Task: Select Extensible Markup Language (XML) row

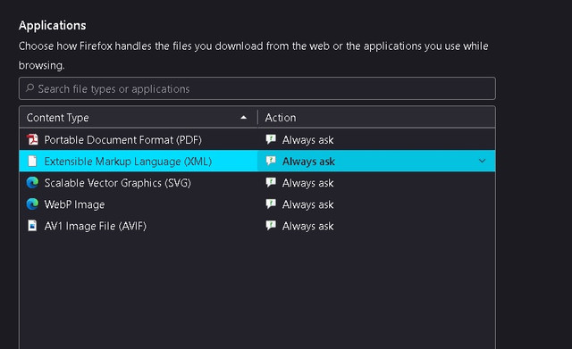Action: click(x=257, y=161)
